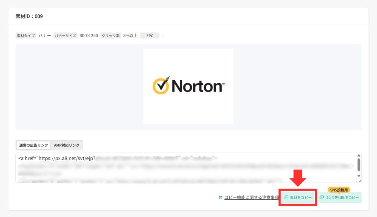The height and width of the screenshot is (217, 377).
Task: Click the バナーサイズ label
Action: [65, 36]
